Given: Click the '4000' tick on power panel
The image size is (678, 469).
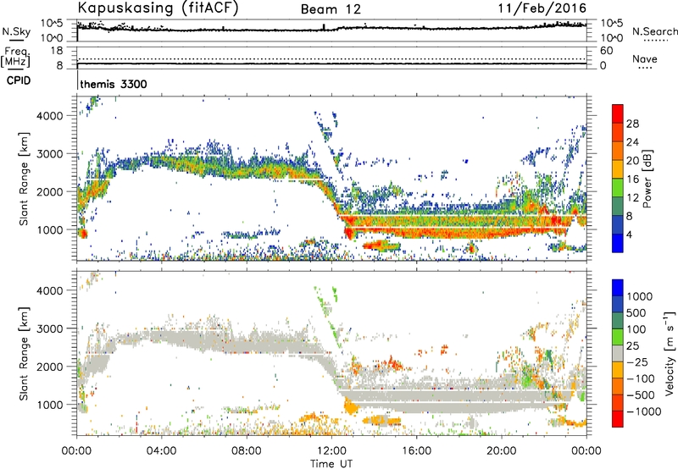Looking at the screenshot, I should 49,116.
